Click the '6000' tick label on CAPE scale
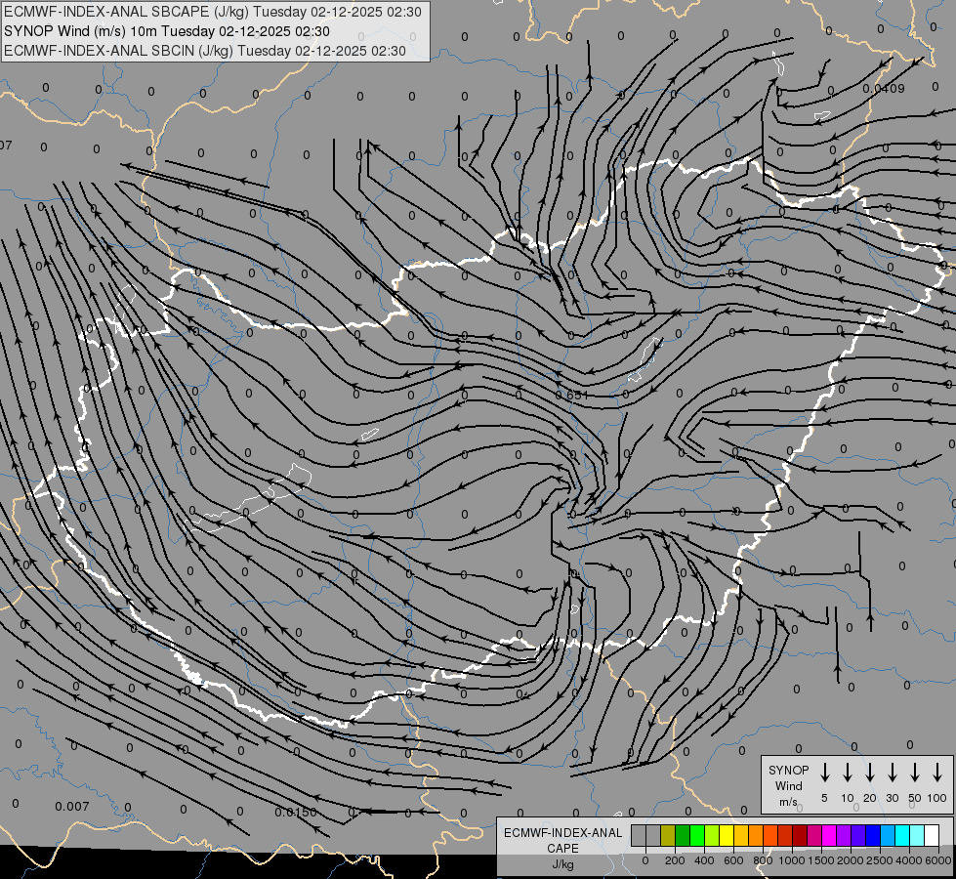Viewport: 956px width, 879px height. click(938, 860)
